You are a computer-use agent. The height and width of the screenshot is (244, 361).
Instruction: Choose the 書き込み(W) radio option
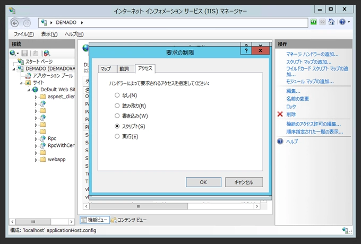pos(117,116)
